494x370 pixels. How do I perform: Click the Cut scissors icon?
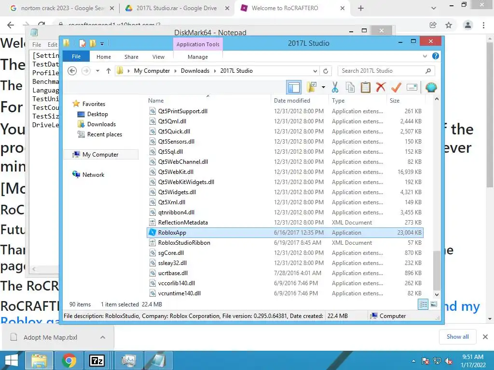coord(335,87)
